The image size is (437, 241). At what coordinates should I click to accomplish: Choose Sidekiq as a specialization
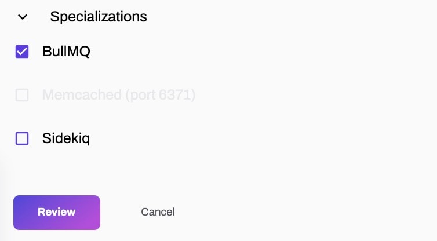(x=22, y=138)
